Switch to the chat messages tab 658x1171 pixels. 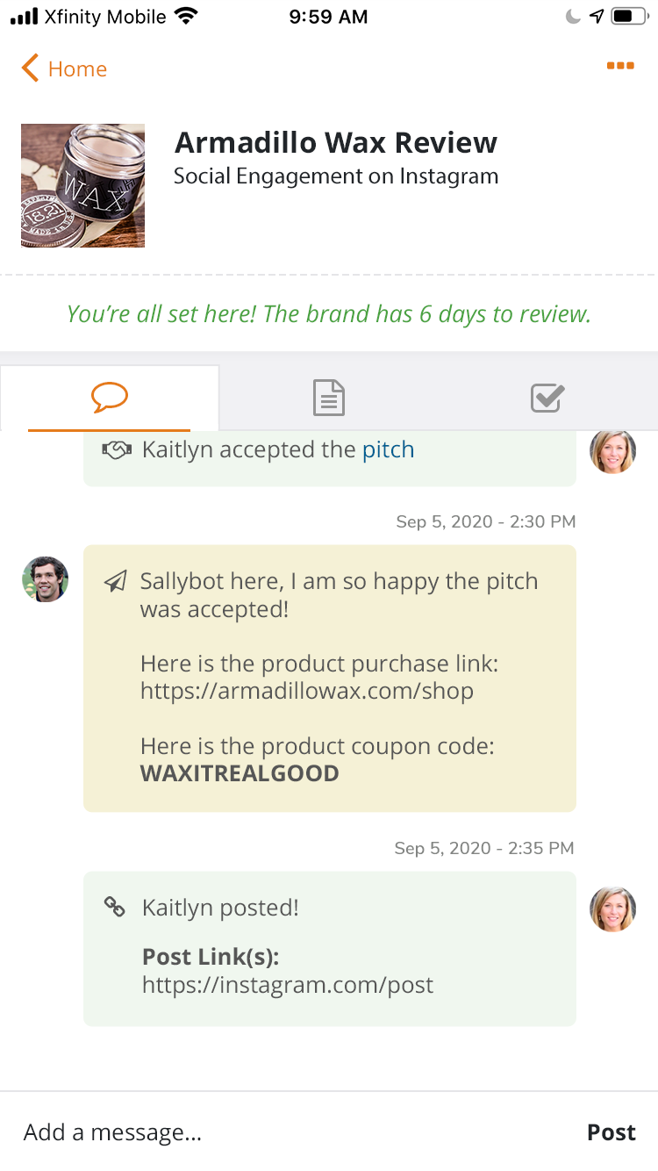click(x=110, y=399)
